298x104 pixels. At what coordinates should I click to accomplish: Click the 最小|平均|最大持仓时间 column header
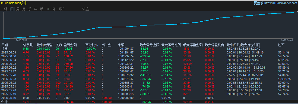(243, 45)
